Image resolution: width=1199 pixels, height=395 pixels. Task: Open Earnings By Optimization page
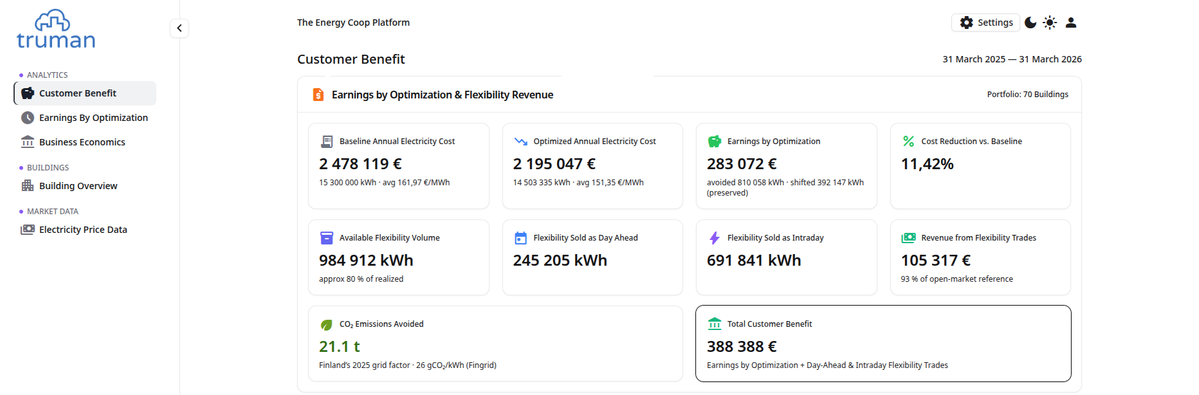coord(85,118)
